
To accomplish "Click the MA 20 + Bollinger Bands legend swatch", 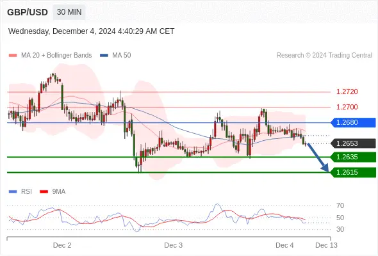I will pyautogui.click(x=13, y=56).
